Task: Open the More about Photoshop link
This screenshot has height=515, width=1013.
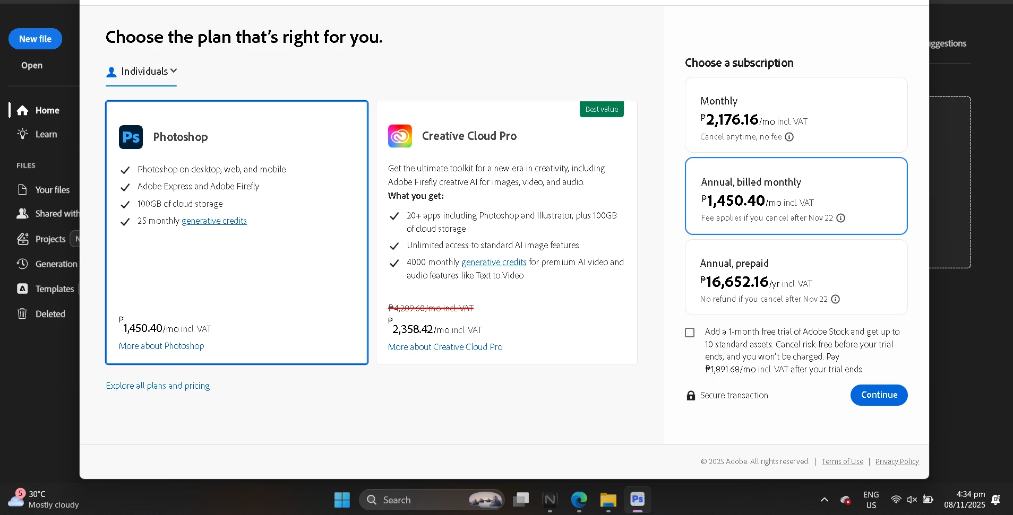Action: tap(161, 346)
